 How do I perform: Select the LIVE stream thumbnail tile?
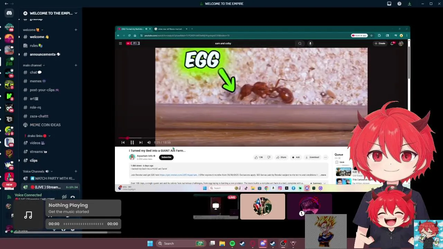point(216,207)
